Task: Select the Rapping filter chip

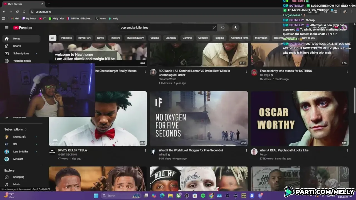Action: click(x=219, y=38)
